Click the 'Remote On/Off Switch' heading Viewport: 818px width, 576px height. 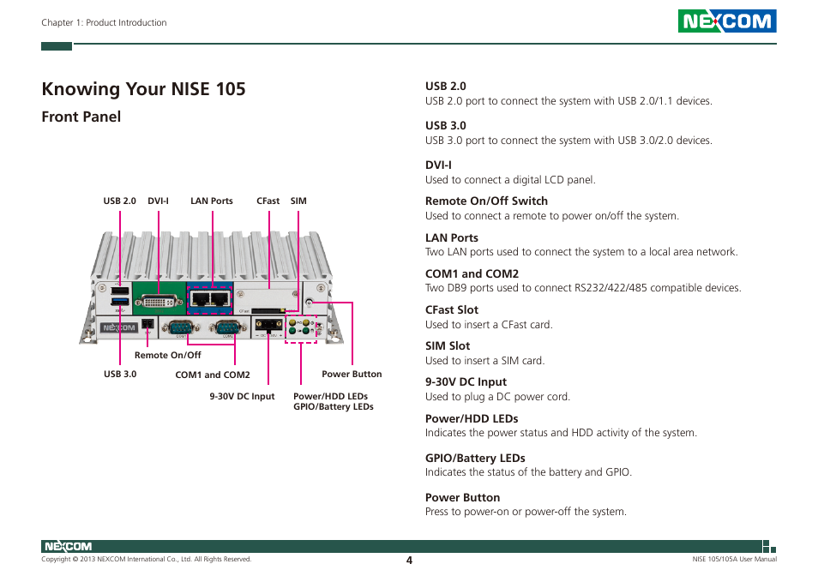tap(486, 201)
